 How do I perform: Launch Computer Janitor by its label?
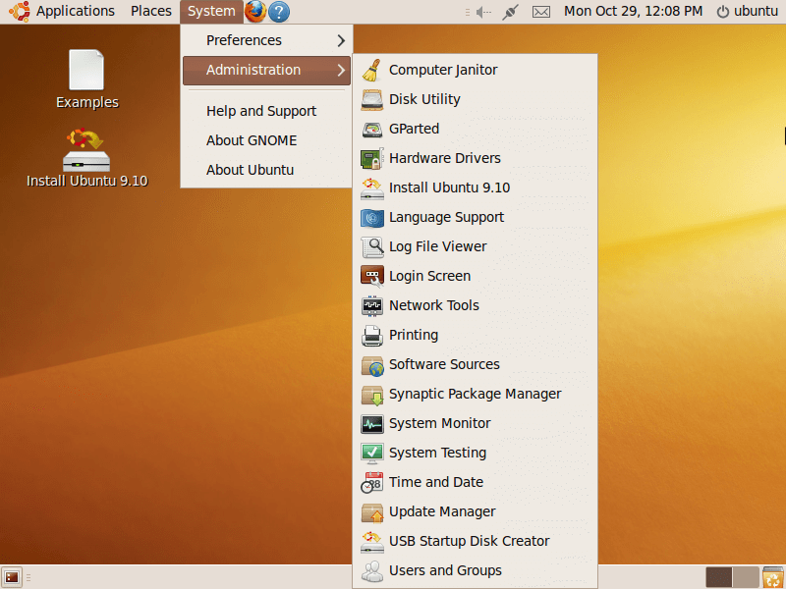pyautogui.click(x=443, y=70)
